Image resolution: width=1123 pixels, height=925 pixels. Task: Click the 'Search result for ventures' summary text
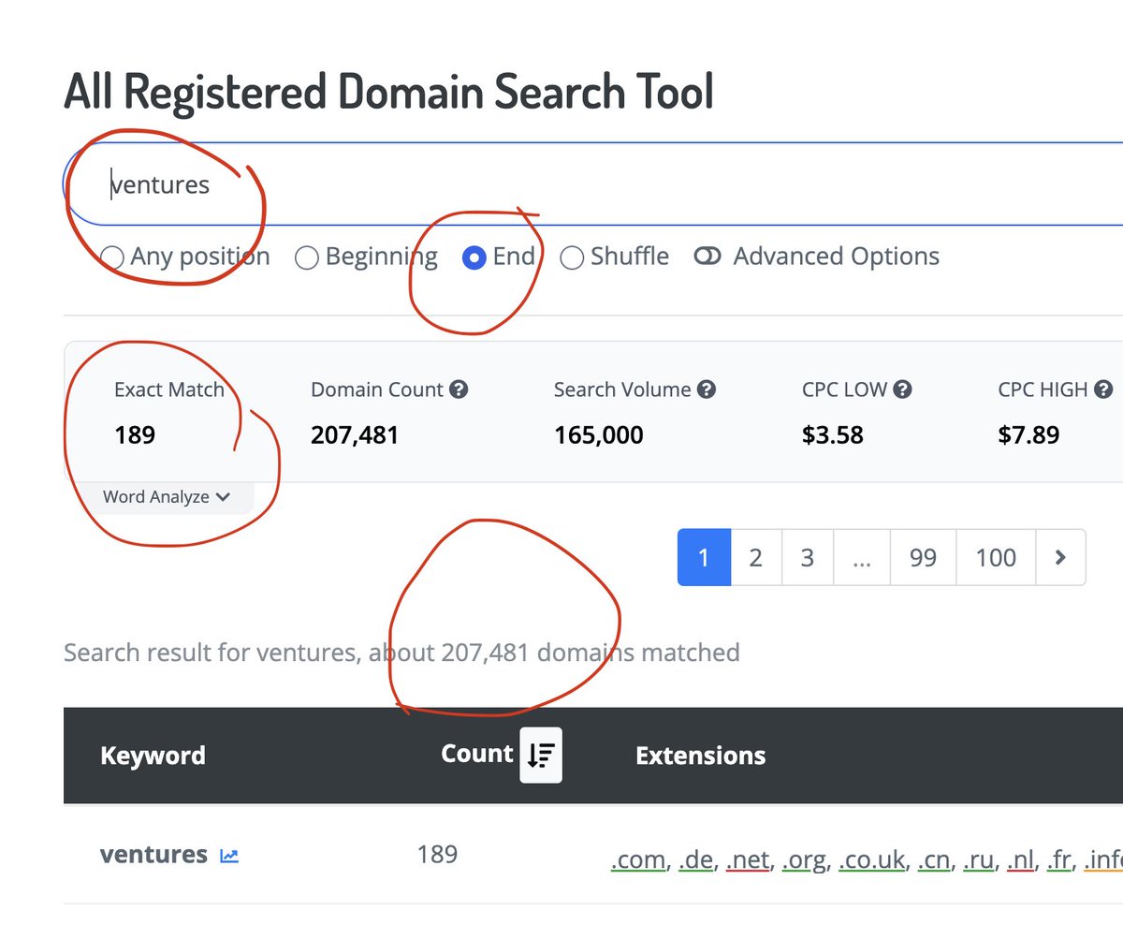[x=401, y=653]
